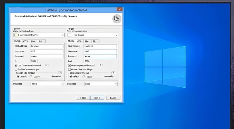The height and width of the screenshot is (129, 234).
Task: Click the Next > button
Action: 97,98
